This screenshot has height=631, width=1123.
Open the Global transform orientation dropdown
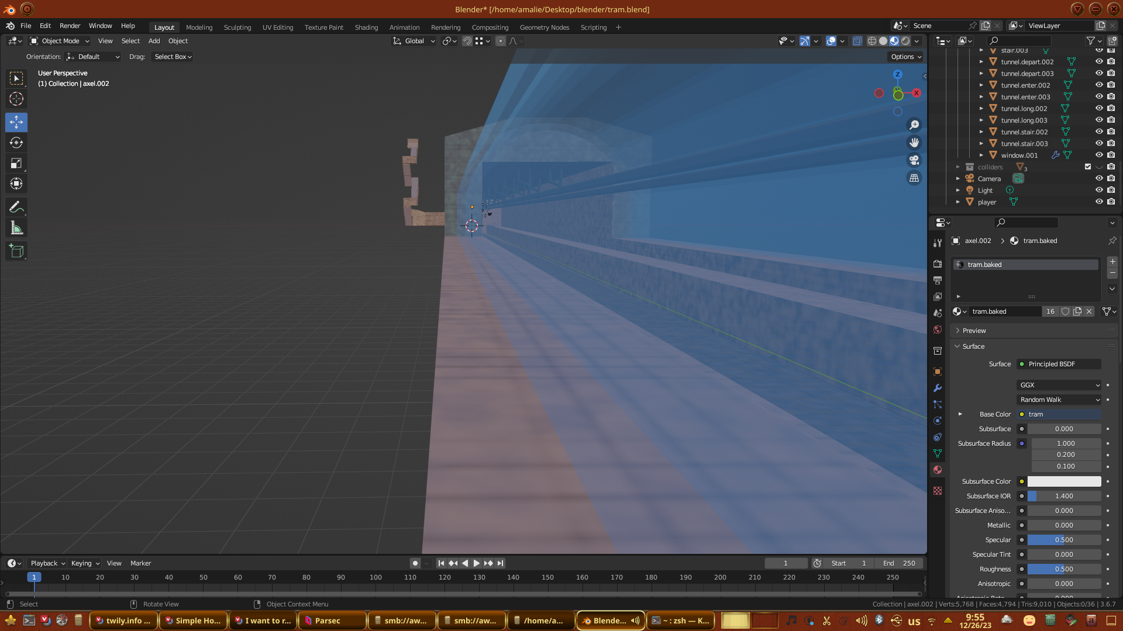(x=414, y=41)
